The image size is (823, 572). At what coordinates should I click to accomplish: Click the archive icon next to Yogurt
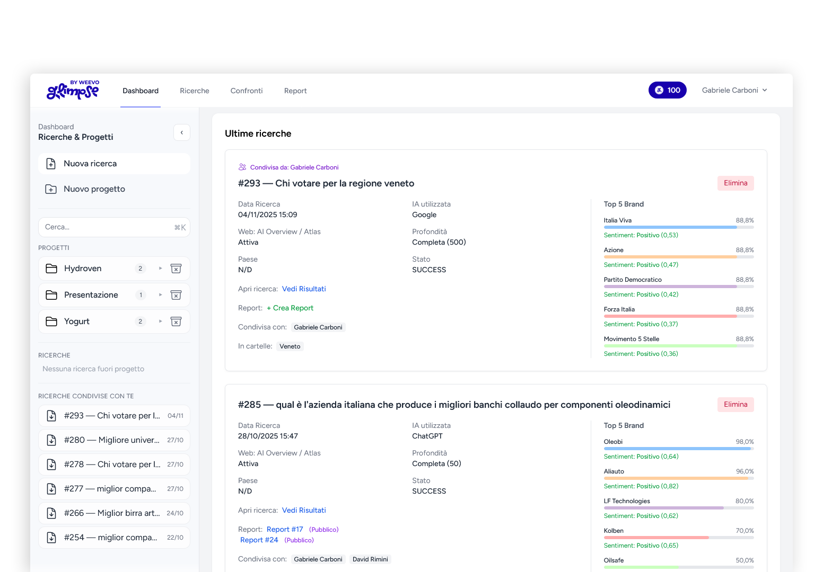click(176, 321)
